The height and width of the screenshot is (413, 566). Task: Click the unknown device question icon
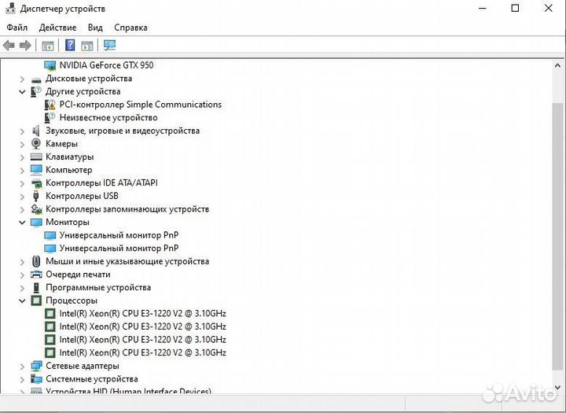50,118
